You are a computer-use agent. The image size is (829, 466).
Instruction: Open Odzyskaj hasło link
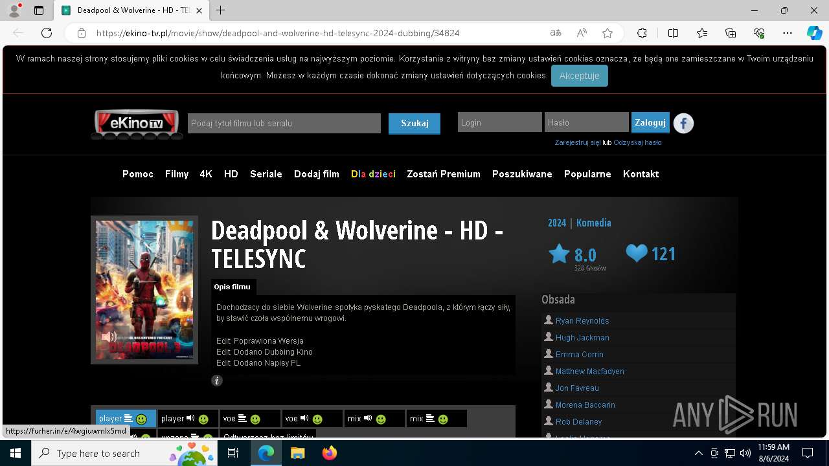coord(637,142)
